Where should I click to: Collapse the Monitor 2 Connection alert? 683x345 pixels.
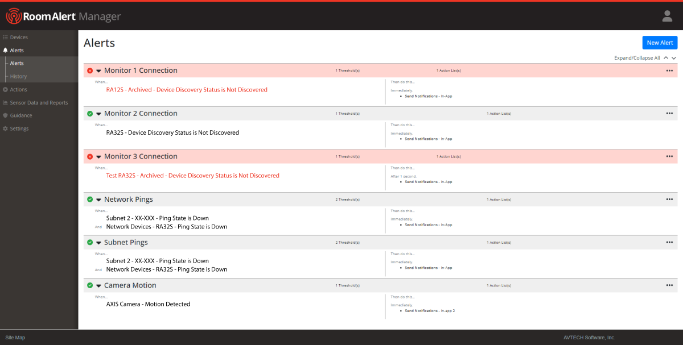[x=98, y=113]
